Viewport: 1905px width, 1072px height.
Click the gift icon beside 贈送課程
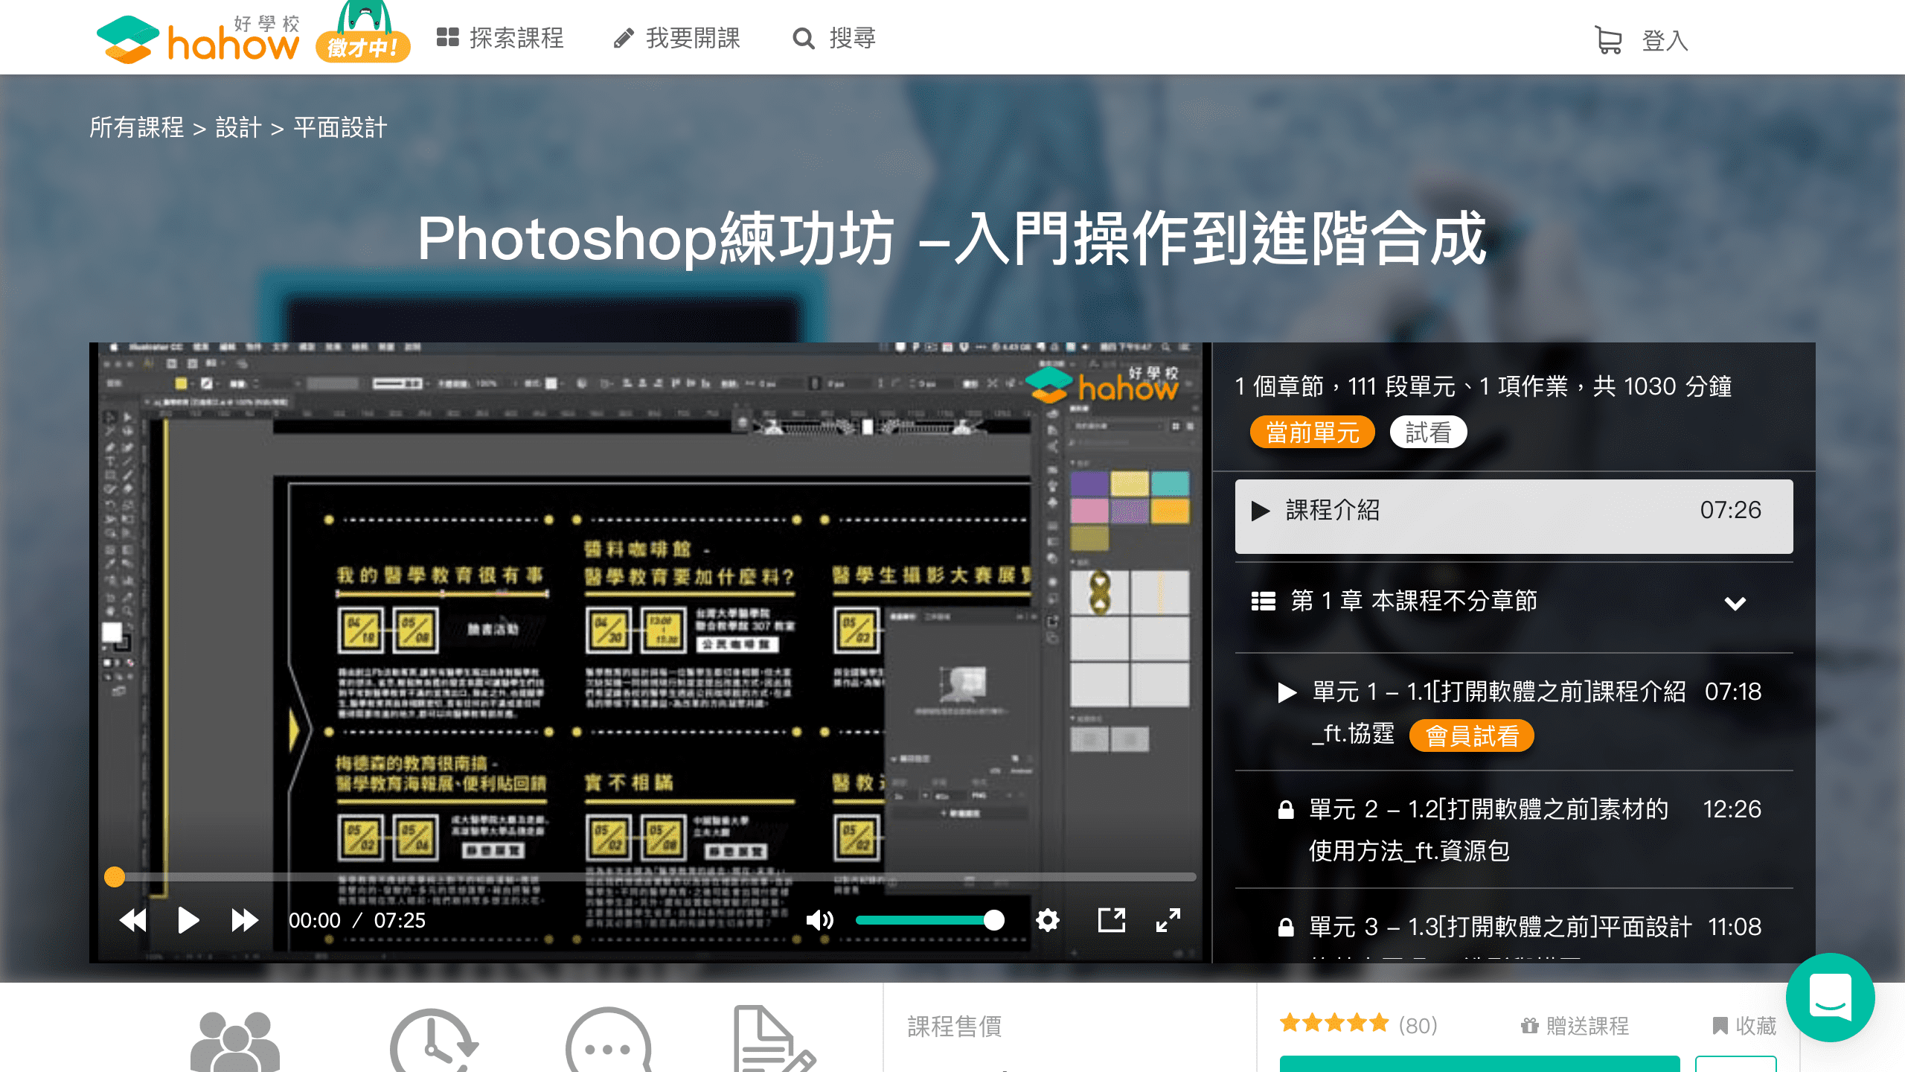point(1529,1026)
